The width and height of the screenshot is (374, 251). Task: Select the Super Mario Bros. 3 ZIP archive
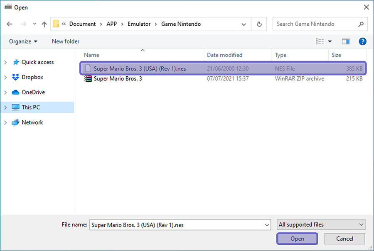(223, 78)
